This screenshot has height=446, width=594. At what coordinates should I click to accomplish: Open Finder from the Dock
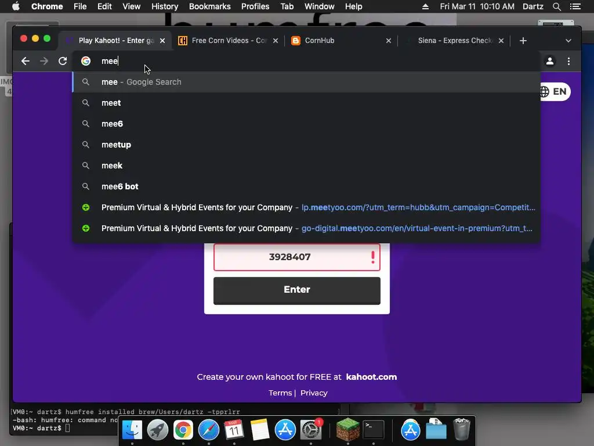click(x=132, y=430)
